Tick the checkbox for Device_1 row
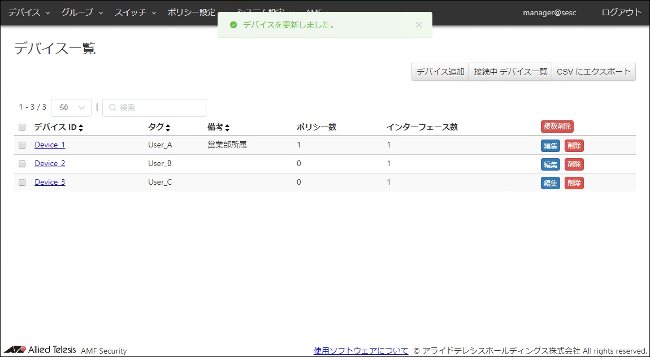 pyautogui.click(x=22, y=145)
